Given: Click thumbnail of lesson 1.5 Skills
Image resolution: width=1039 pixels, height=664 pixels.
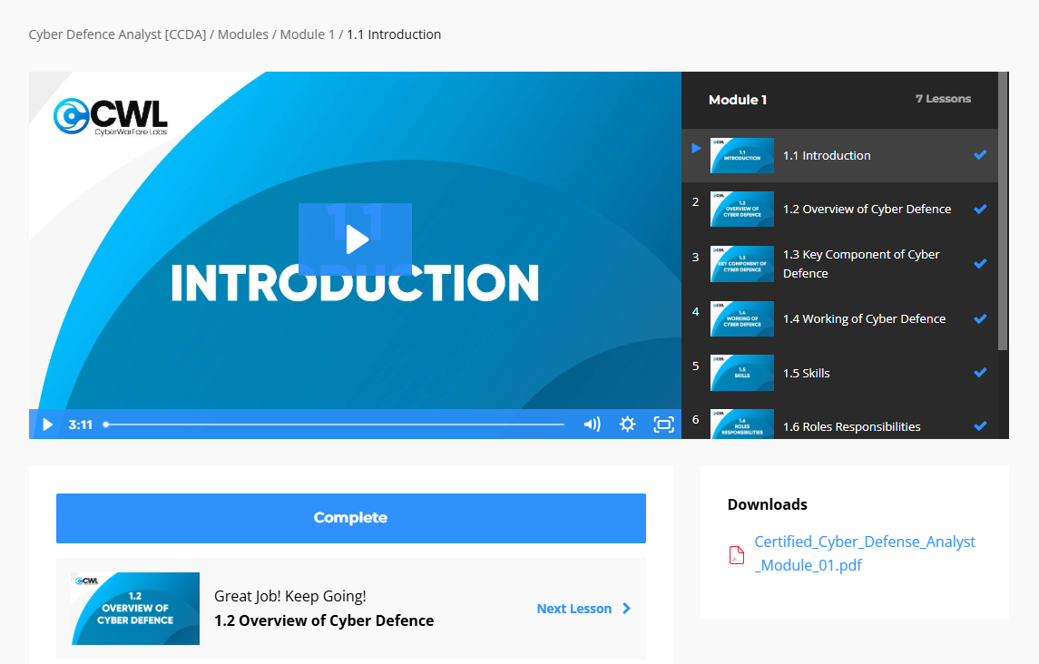Looking at the screenshot, I should tap(742, 373).
